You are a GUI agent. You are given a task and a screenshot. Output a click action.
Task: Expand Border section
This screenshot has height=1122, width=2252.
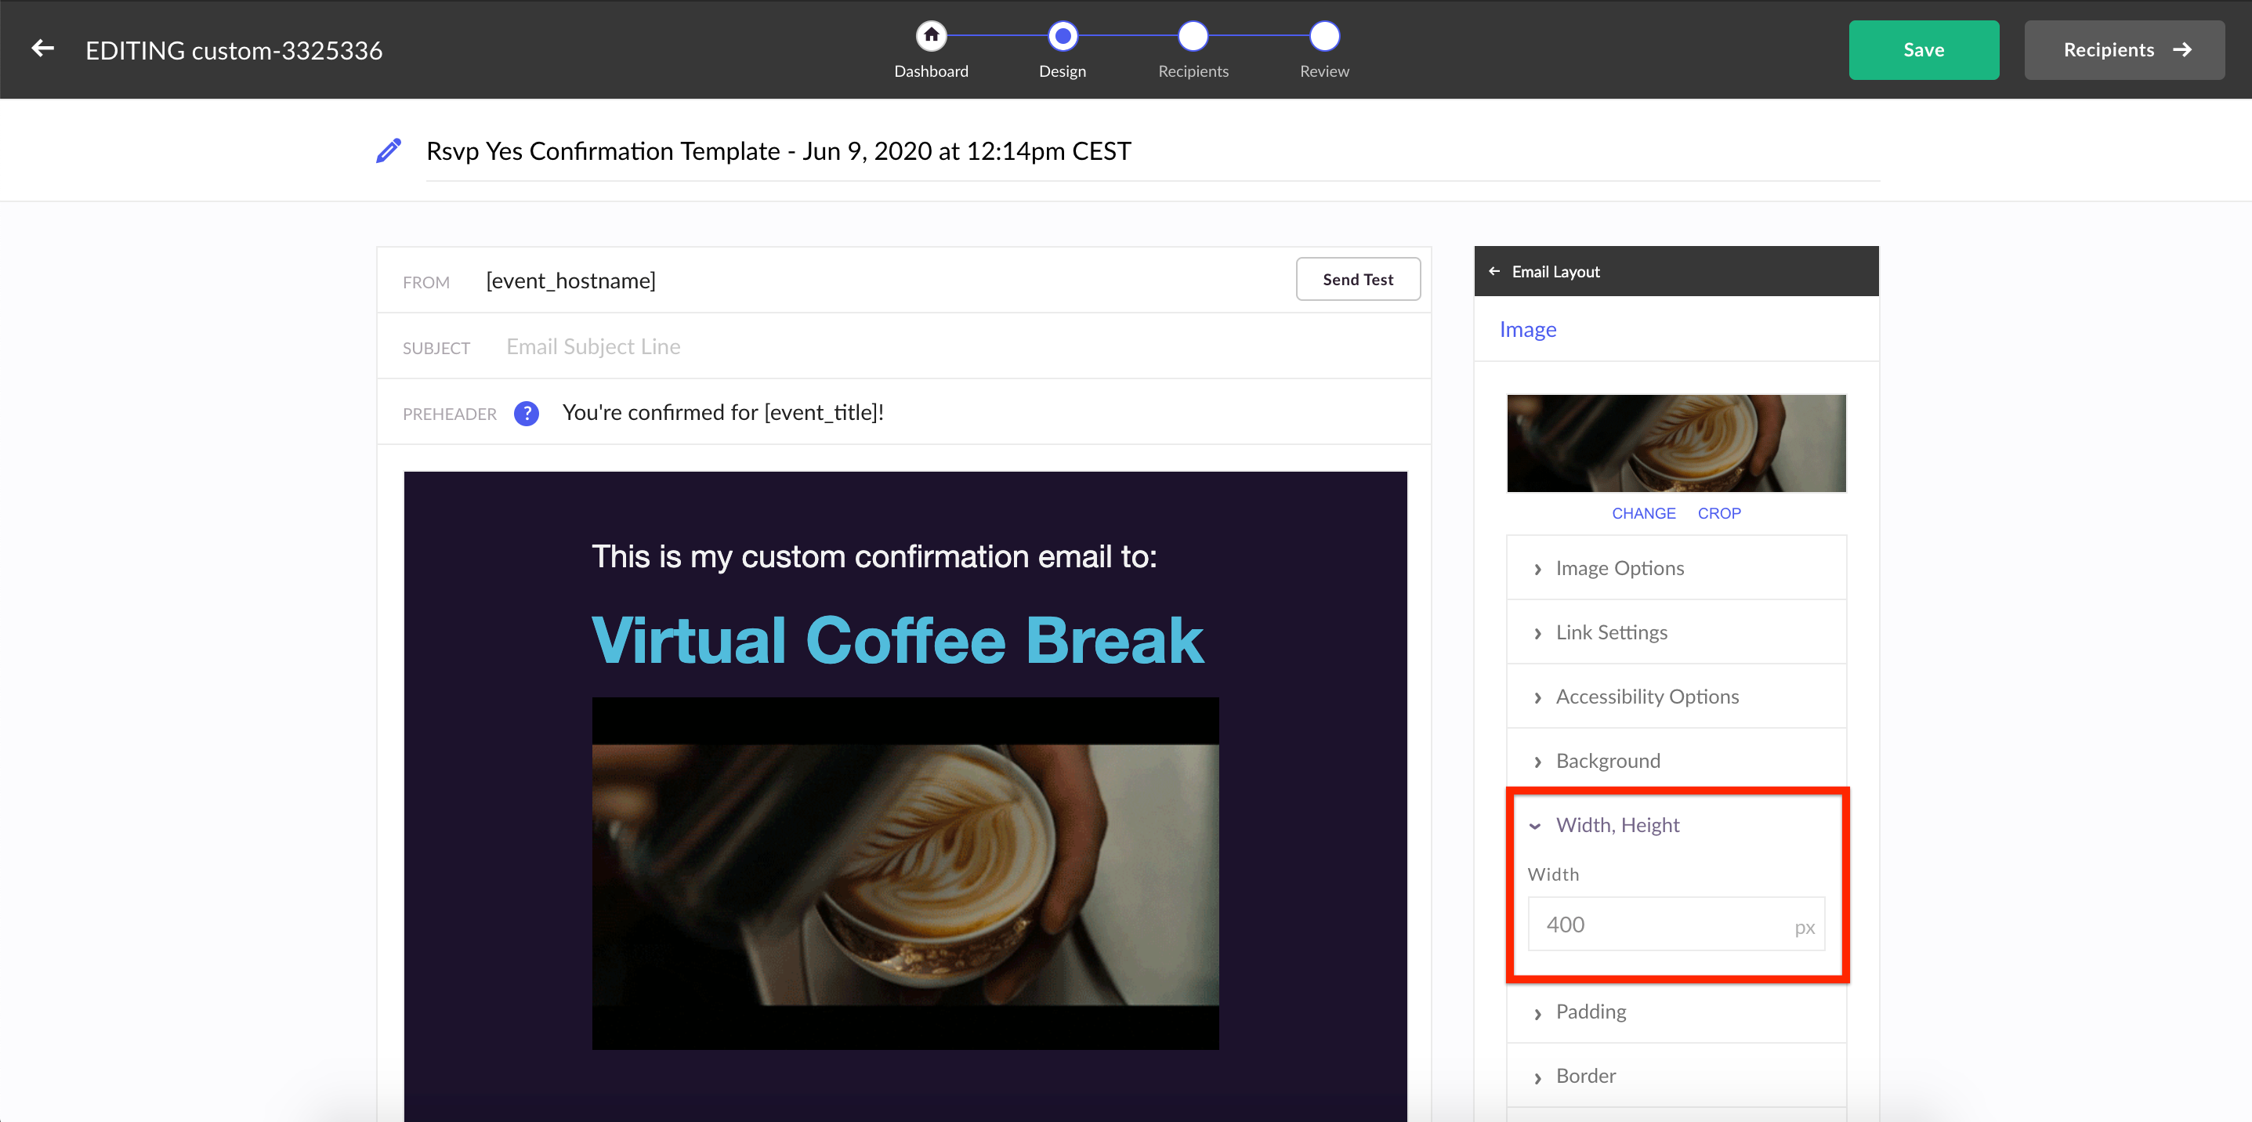pos(1677,1076)
